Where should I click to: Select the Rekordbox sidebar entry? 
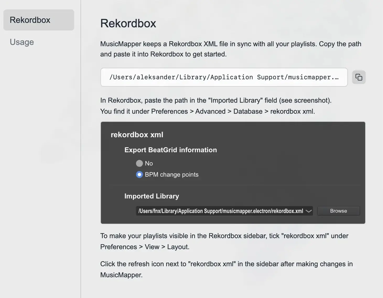pyautogui.click(x=39, y=20)
